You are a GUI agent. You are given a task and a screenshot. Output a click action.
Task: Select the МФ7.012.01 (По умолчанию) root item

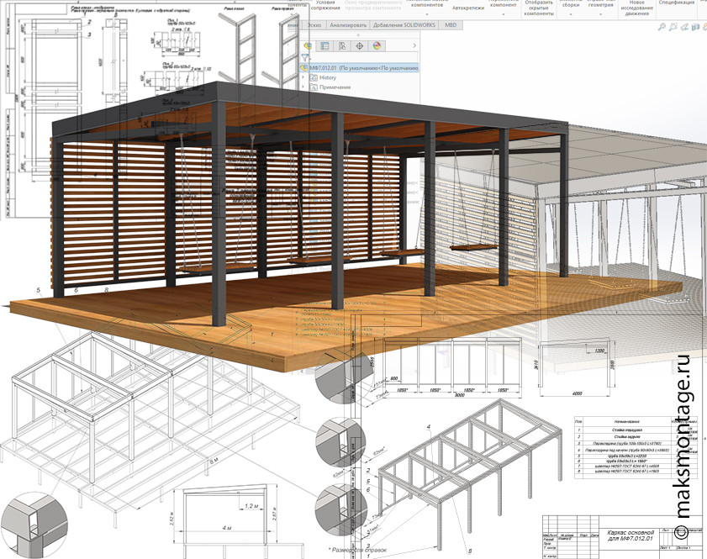[361, 67]
